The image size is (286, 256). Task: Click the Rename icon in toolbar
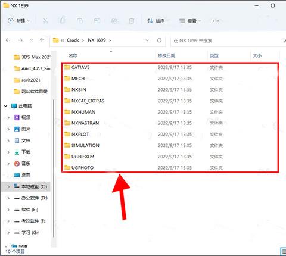click(x=97, y=21)
